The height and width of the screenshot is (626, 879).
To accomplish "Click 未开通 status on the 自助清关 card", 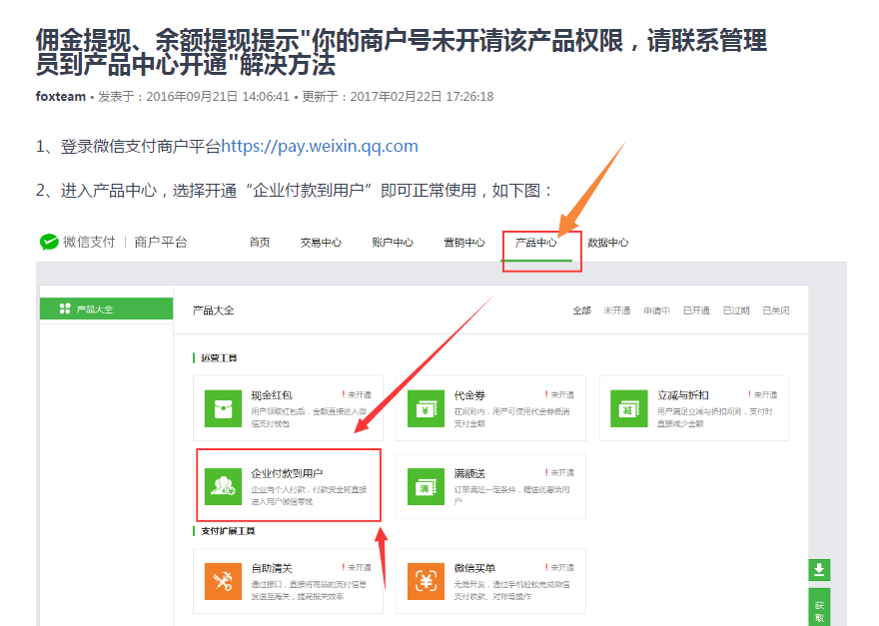I will 357,568.
